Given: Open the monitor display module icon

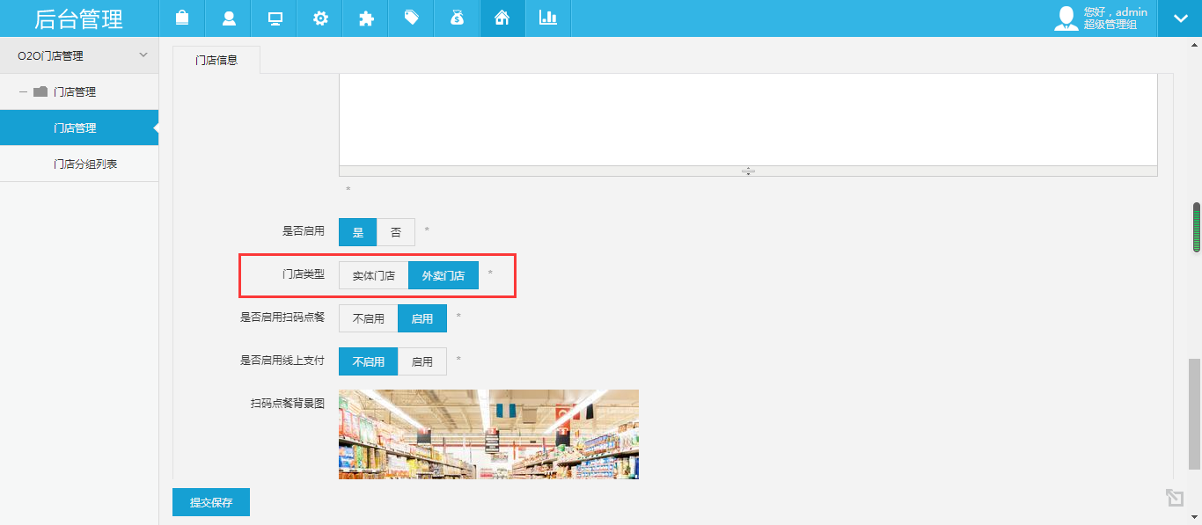Looking at the screenshot, I should click(275, 18).
